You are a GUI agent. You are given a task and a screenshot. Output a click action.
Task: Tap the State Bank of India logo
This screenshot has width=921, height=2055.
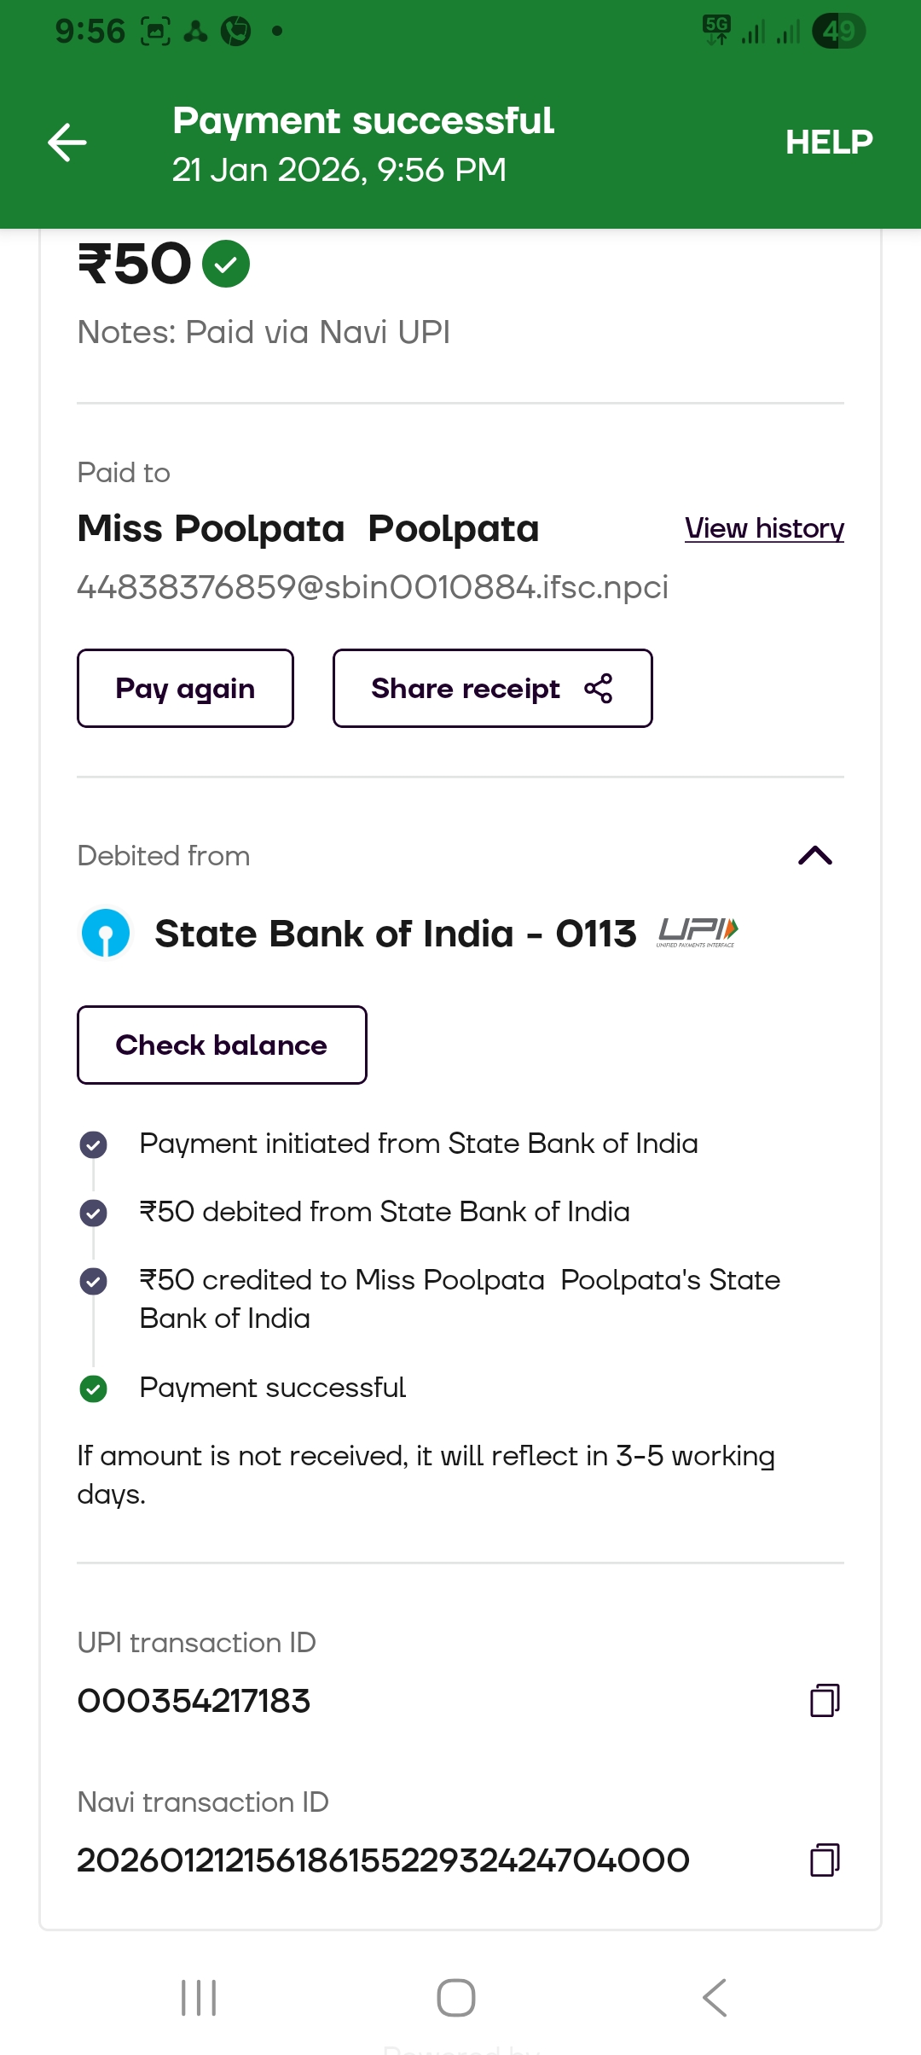tap(106, 933)
